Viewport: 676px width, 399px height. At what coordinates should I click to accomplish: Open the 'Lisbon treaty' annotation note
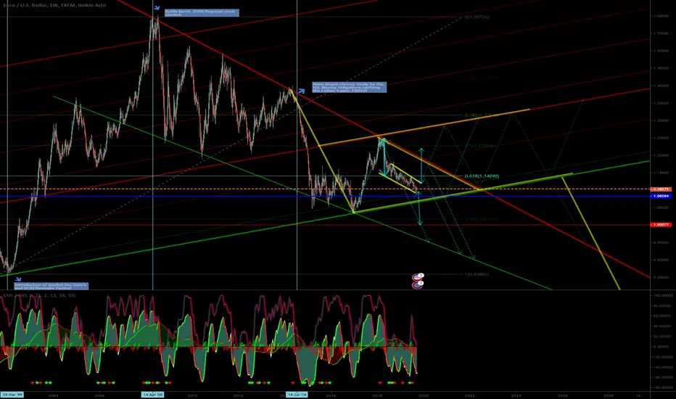coord(349,88)
